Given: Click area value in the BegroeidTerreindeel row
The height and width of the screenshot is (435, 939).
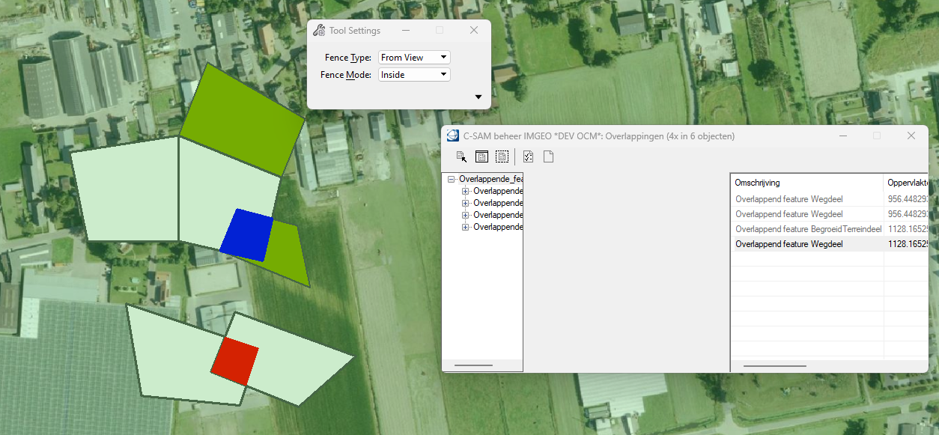Looking at the screenshot, I should (x=908, y=229).
